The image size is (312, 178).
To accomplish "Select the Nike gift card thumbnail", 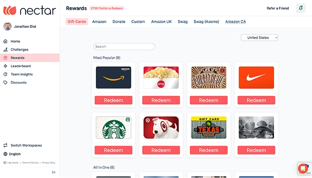I will click(x=256, y=77).
